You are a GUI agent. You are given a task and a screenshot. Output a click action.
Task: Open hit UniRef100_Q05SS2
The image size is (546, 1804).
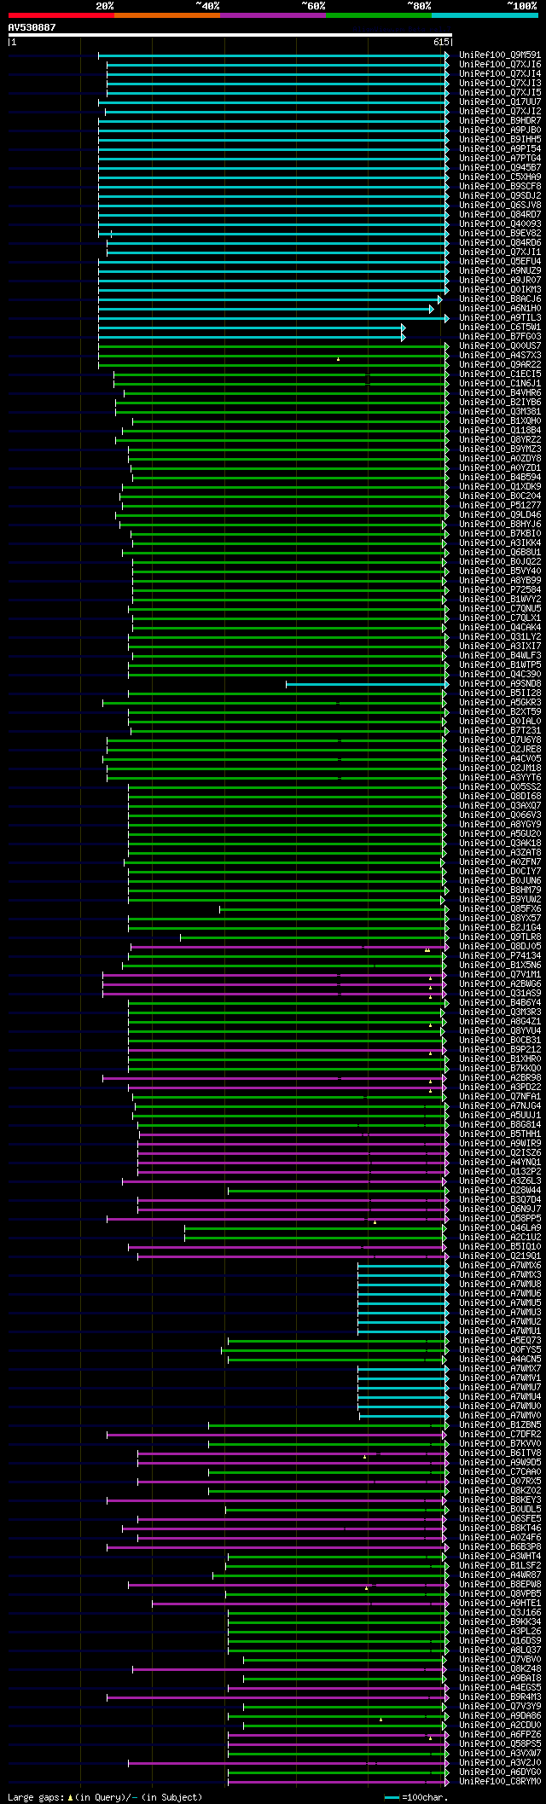[x=500, y=786]
